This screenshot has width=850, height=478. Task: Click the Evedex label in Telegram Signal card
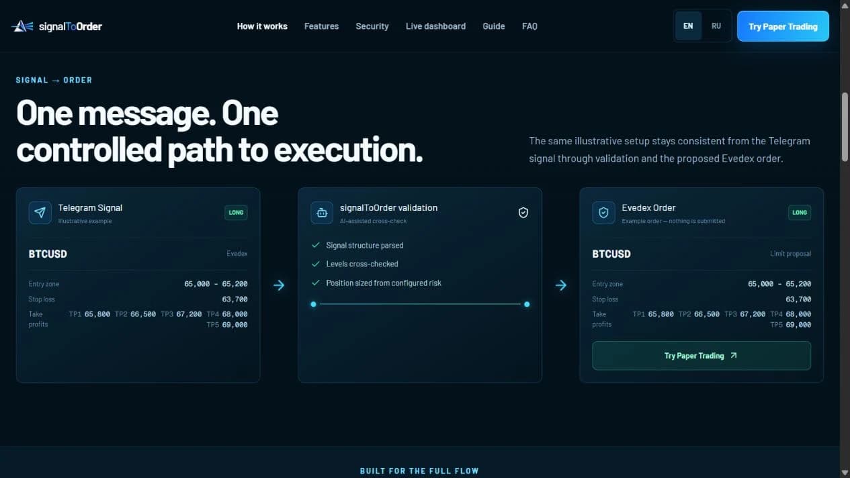pyautogui.click(x=237, y=254)
